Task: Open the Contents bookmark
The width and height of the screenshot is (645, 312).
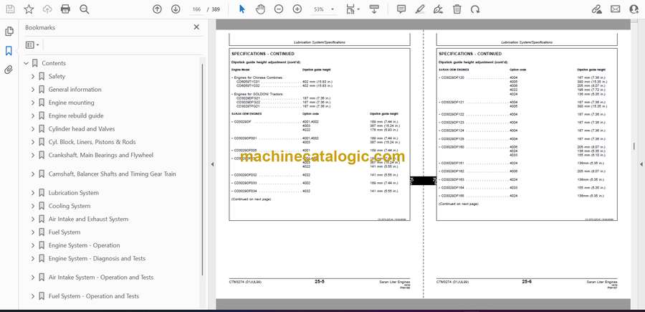Action: pyautogui.click(x=54, y=63)
